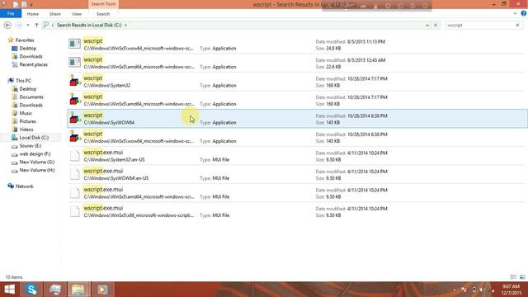Open Pictures folder in sidebar
528x297 pixels.
(x=27, y=121)
